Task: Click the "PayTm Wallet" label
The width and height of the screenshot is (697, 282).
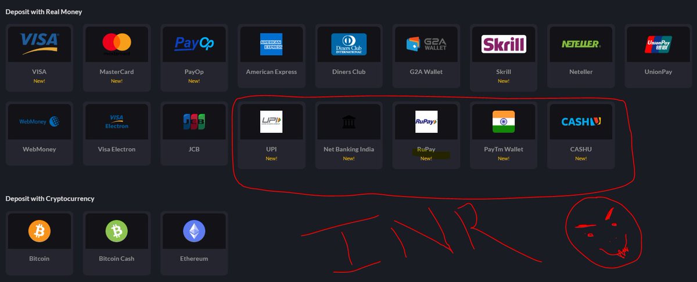Action: [x=504, y=149]
